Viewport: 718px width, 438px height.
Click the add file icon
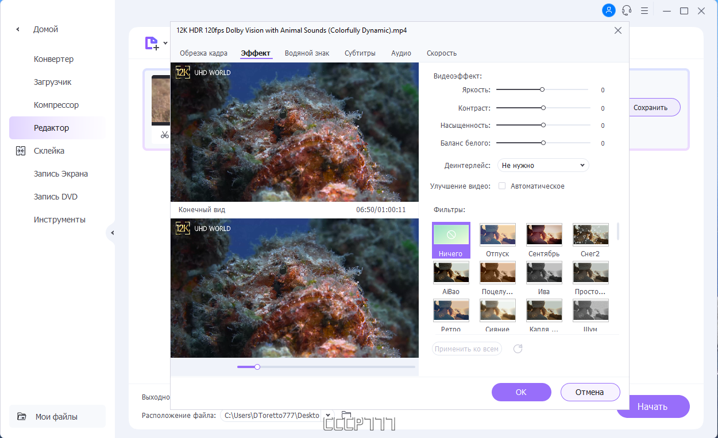tap(152, 43)
